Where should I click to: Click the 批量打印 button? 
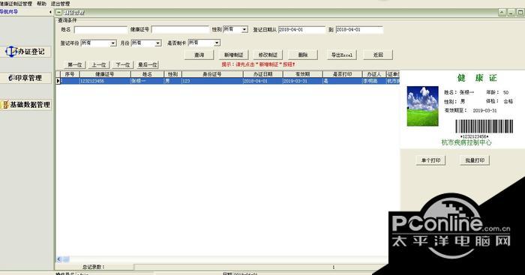pyautogui.click(x=475, y=160)
